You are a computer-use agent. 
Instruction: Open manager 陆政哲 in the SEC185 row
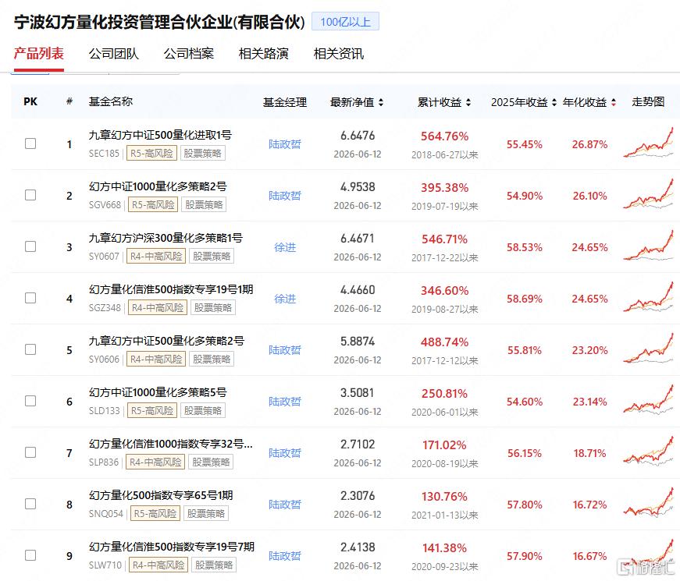285,144
